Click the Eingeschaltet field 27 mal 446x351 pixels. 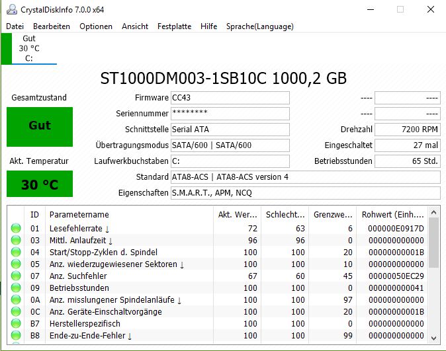click(x=408, y=145)
